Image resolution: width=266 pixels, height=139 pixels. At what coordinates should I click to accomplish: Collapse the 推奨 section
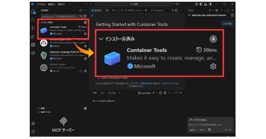[62, 108]
